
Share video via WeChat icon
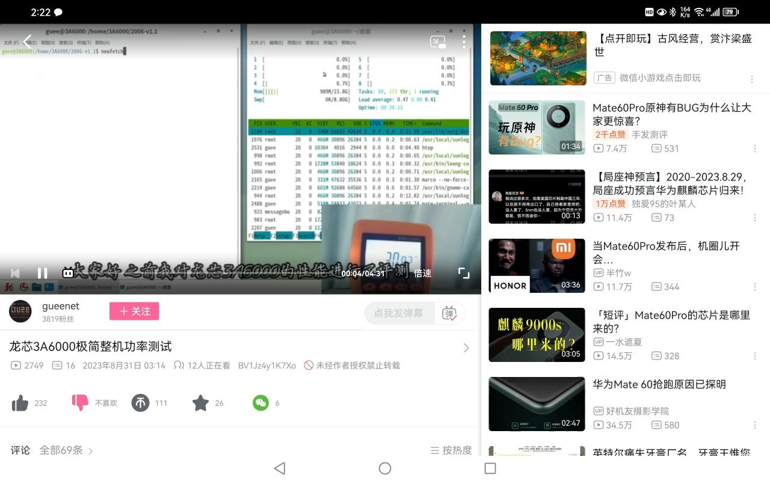point(260,403)
